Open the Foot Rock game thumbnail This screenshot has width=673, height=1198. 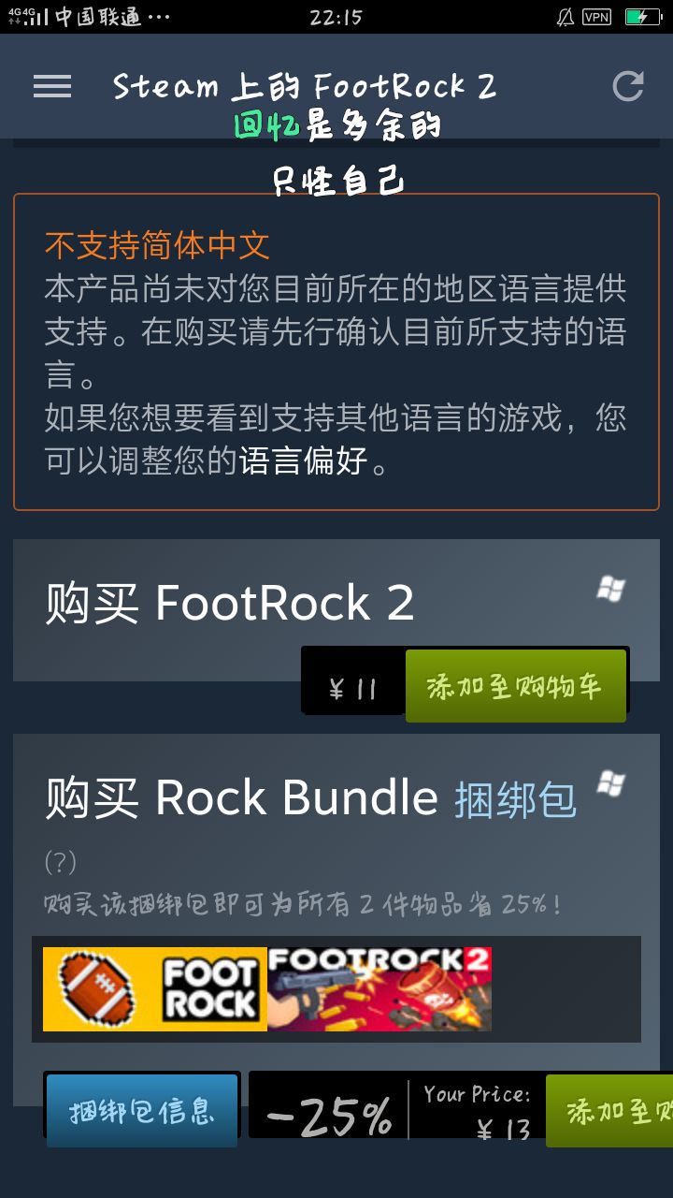tap(155, 989)
